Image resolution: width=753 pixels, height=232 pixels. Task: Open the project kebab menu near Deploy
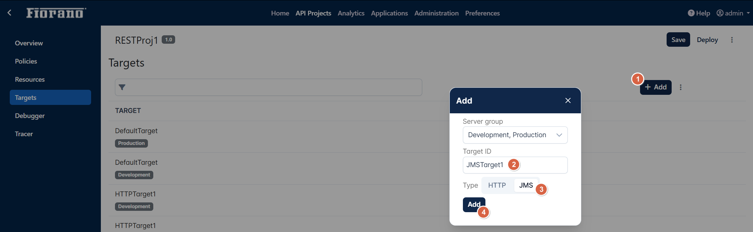tap(732, 40)
